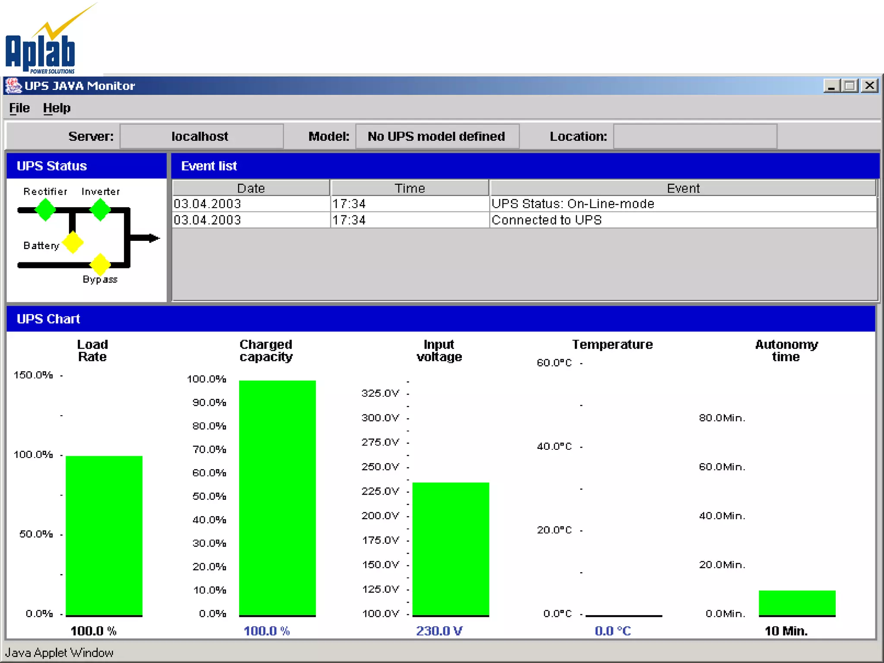Click the UPS output arrow icon
Image resolution: width=884 pixels, height=663 pixels.
tap(149, 238)
